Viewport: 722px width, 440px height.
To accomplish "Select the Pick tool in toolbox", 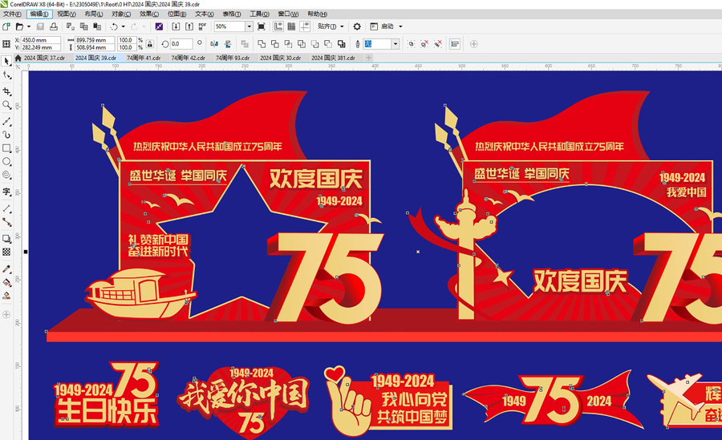I will point(6,61).
